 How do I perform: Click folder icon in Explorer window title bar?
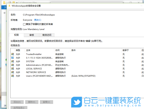point(4,2)
